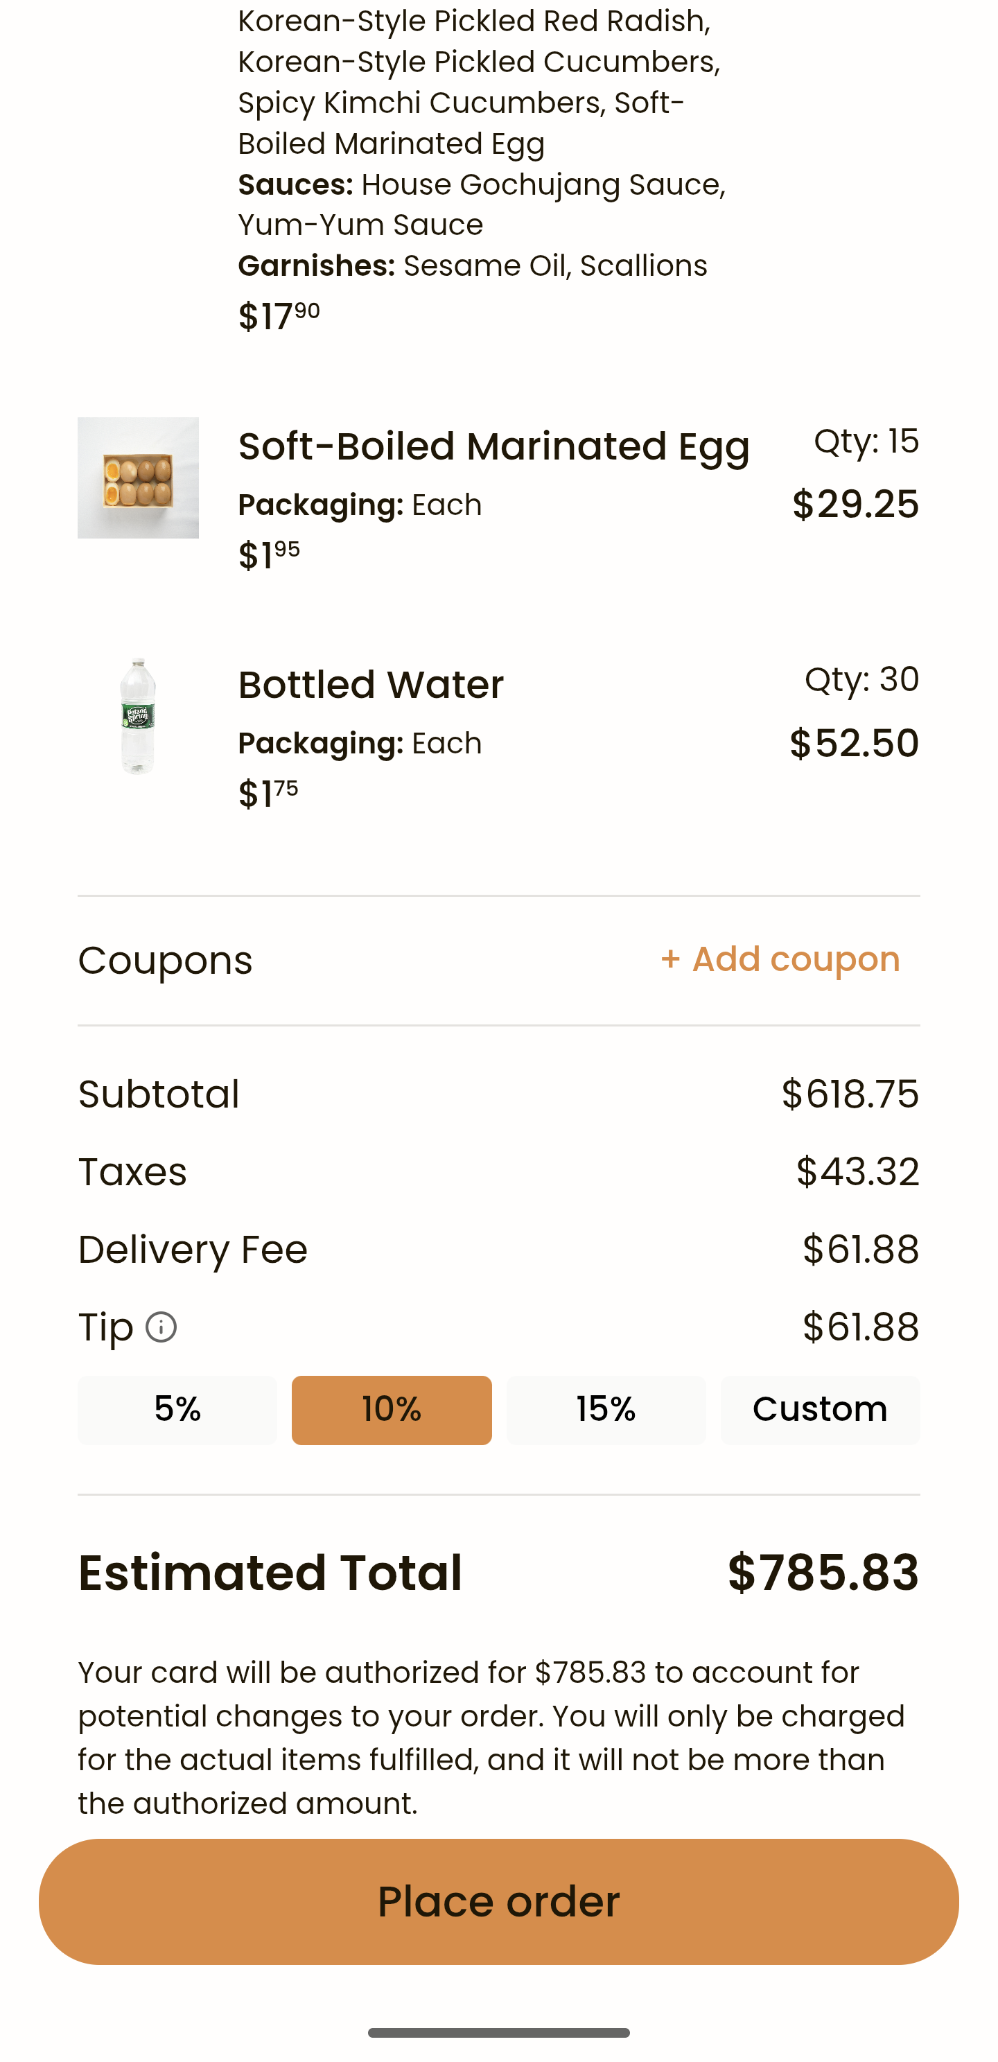
Task: Open the Bottled Water product image
Action: [x=139, y=717]
